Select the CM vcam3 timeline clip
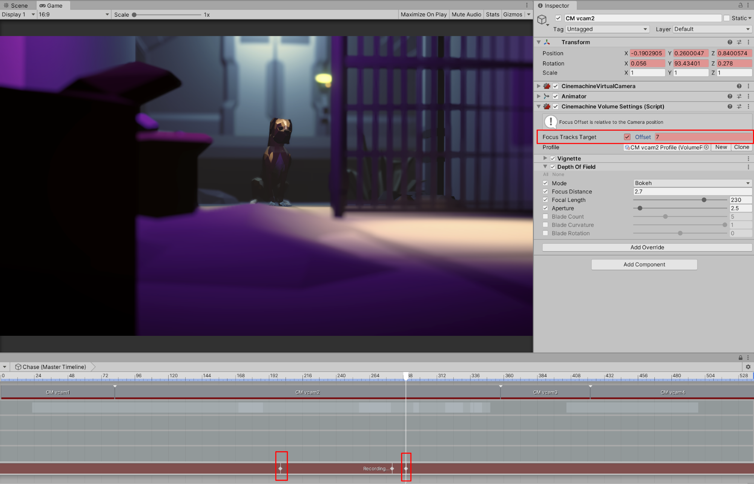This screenshot has height=484, width=754. pos(545,392)
